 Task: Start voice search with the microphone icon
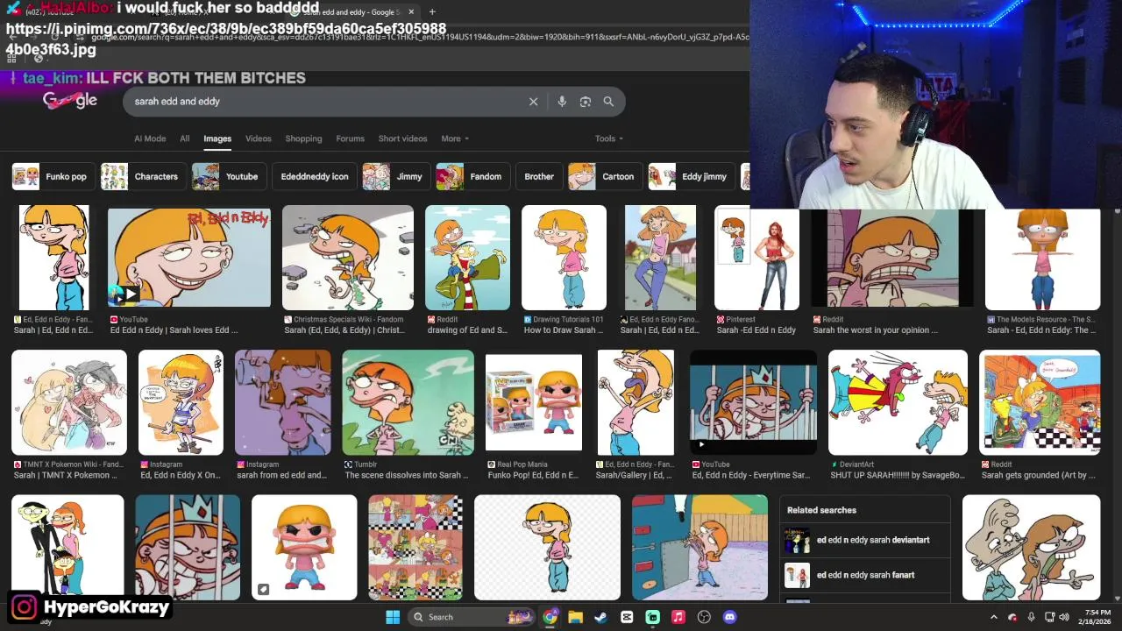[562, 102]
